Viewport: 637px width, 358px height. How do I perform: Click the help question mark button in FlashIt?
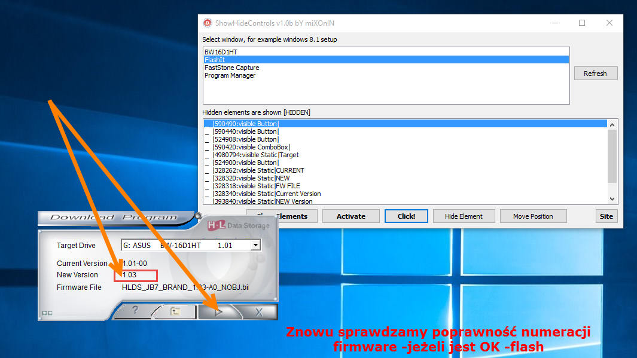click(x=135, y=311)
